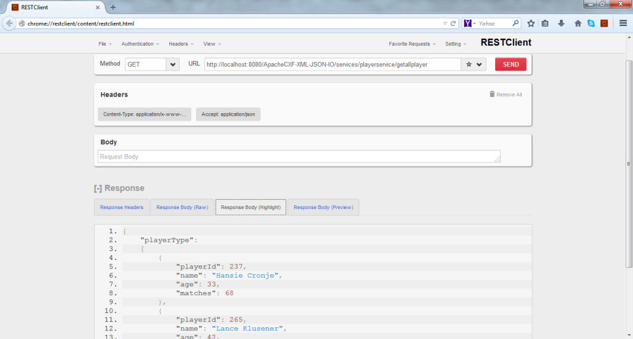Open the address bar history dropdown
This screenshot has width=633, height=339.
[x=445, y=24]
